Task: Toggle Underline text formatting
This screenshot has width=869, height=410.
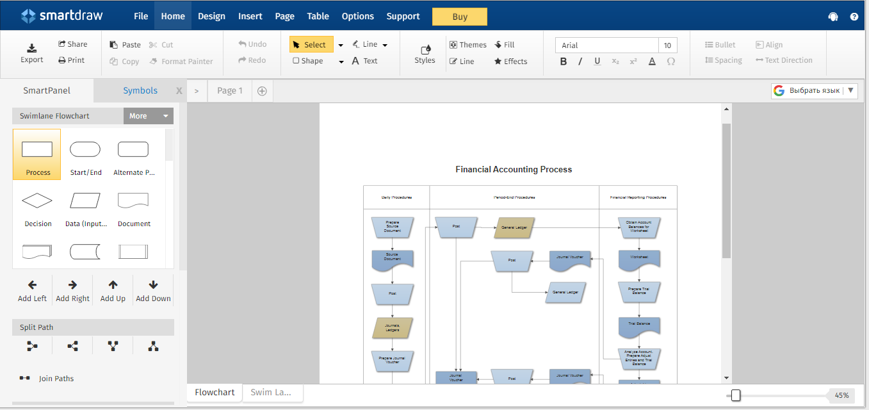Action: [x=597, y=61]
